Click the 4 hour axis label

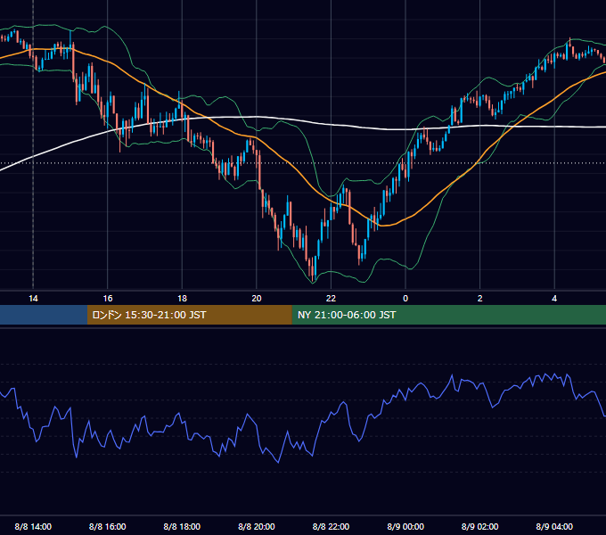pyautogui.click(x=554, y=299)
